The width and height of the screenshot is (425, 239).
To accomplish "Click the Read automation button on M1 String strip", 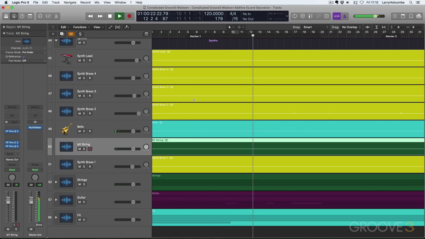I will [x=12, y=170].
